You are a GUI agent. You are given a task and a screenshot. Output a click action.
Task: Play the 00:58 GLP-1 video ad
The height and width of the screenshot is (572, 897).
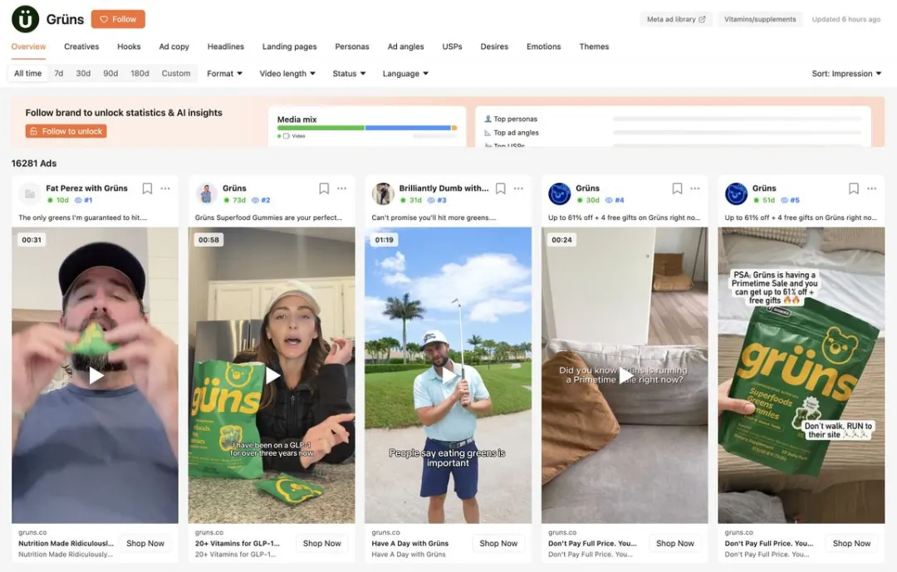[272, 375]
